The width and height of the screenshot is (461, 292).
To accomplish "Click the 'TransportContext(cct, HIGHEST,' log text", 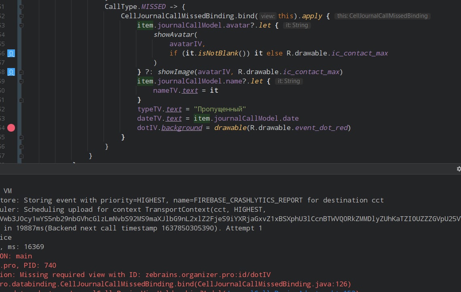I will click(205, 209).
